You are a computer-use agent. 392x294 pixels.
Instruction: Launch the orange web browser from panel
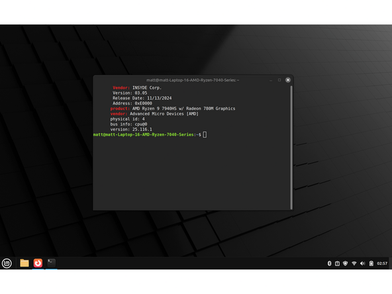click(38, 263)
